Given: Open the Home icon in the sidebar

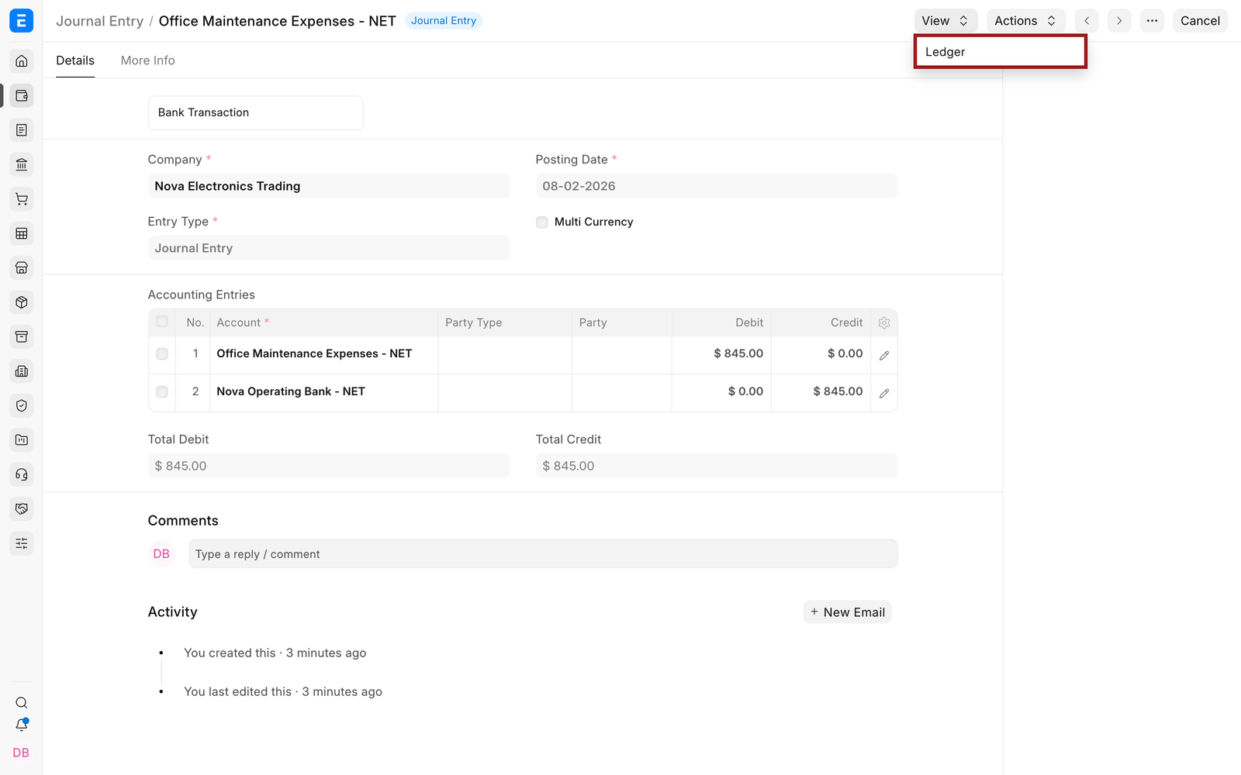Looking at the screenshot, I should (x=22, y=61).
